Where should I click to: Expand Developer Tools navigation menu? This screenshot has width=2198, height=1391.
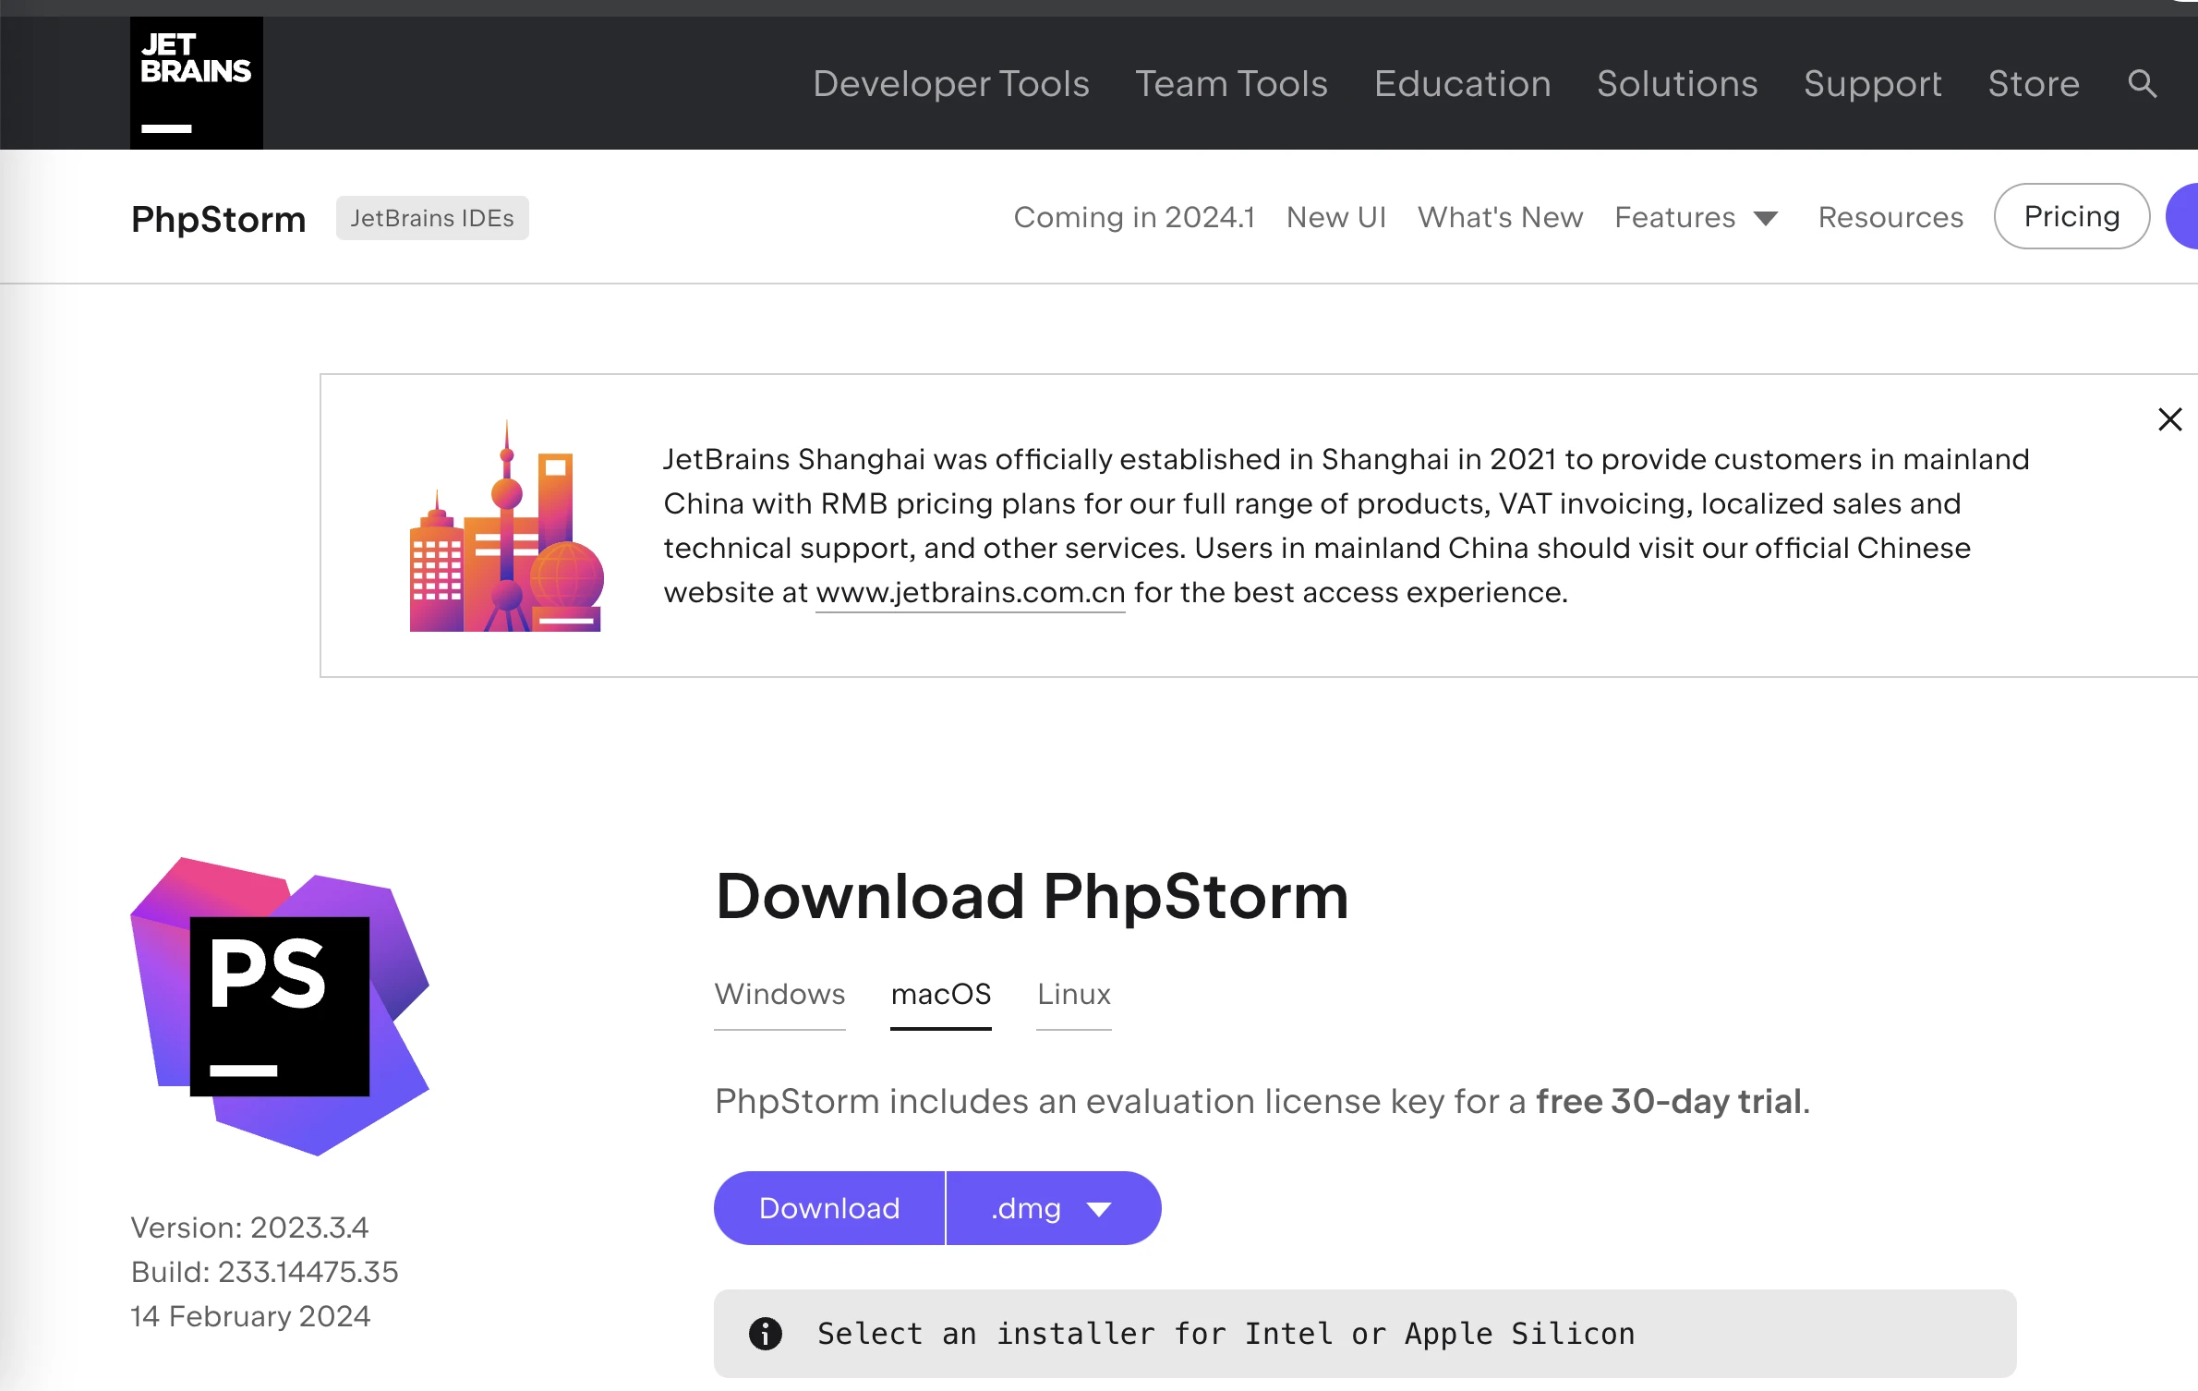click(x=950, y=81)
